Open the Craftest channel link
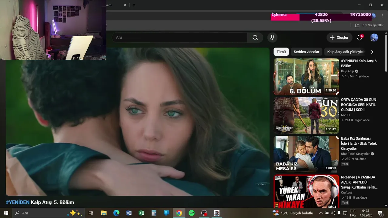 pos(346,193)
